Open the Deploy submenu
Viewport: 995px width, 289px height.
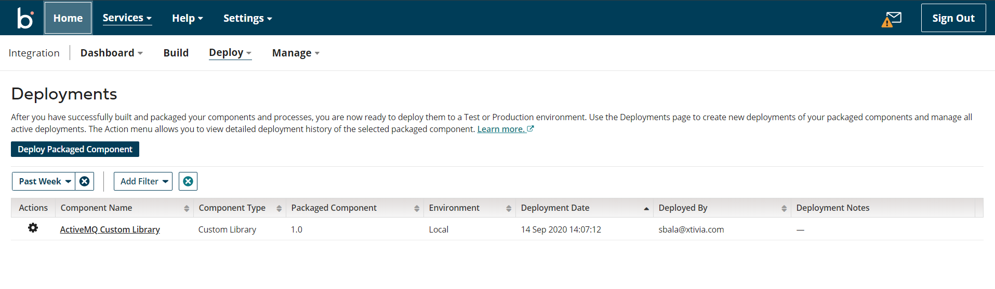(x=230, y=53)
